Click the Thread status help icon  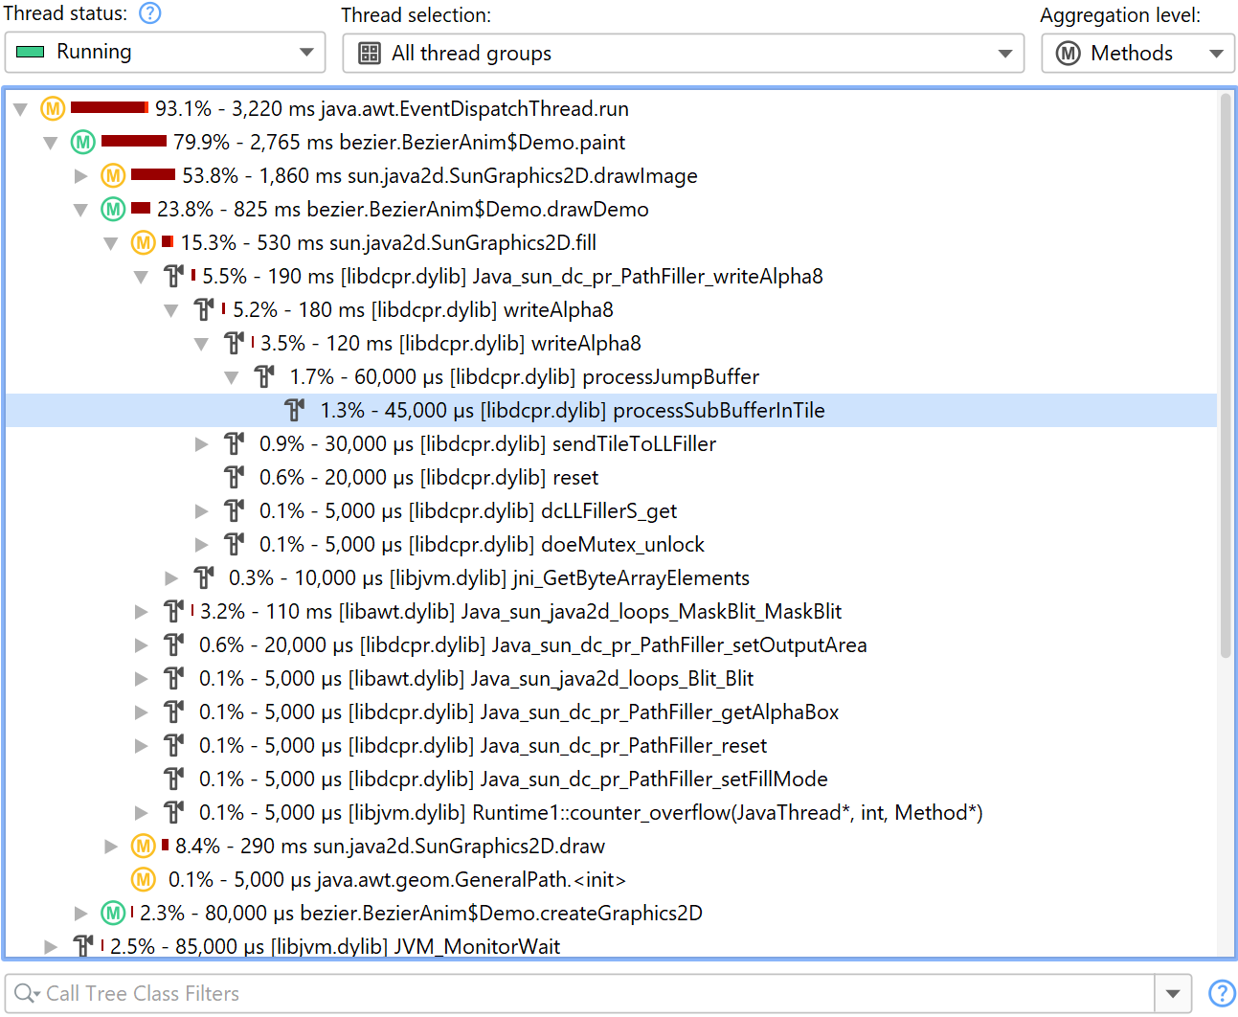150,13
